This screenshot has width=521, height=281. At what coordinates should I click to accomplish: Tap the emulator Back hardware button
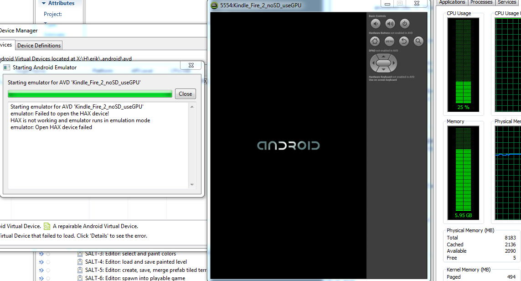404,41
